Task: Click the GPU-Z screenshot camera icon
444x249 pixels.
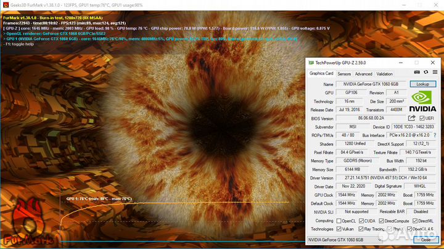Action: pos(417,73)
